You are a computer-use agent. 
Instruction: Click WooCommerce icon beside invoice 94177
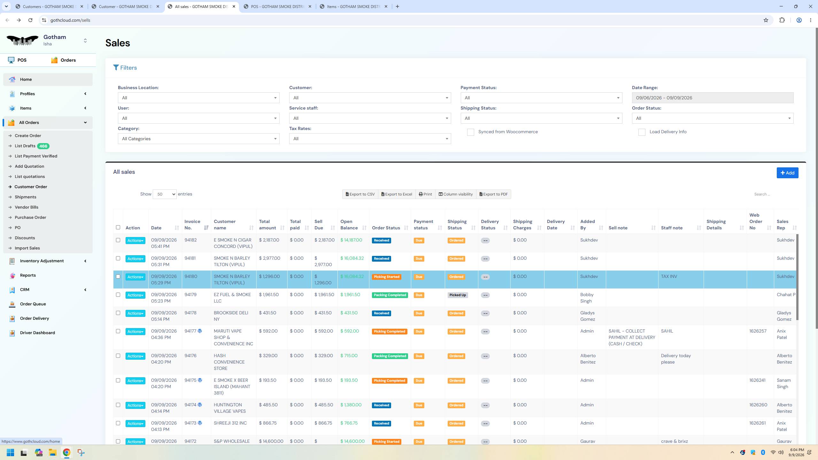200,331
